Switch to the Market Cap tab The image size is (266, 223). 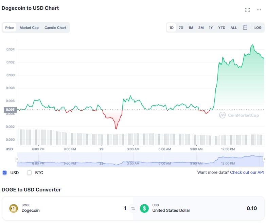(x=29, y=27)
